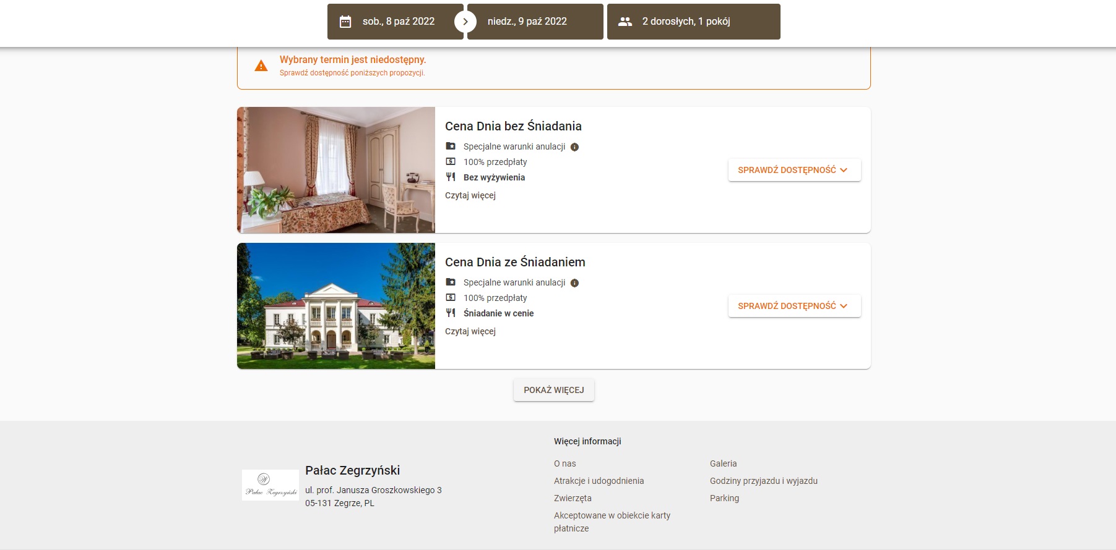Click the guests icon in occupancy selector
Screen dimensions: 1116x550
pyautogui.click(x=625, y=22)
